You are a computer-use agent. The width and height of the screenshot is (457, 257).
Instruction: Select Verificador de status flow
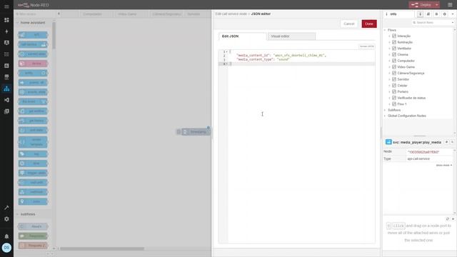(x=411, y=98)
